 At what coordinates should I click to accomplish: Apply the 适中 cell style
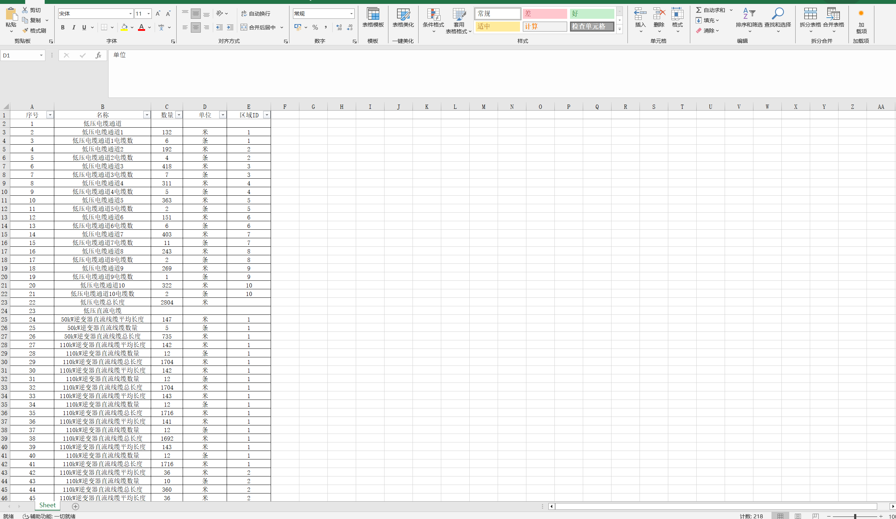coord(497,26)
